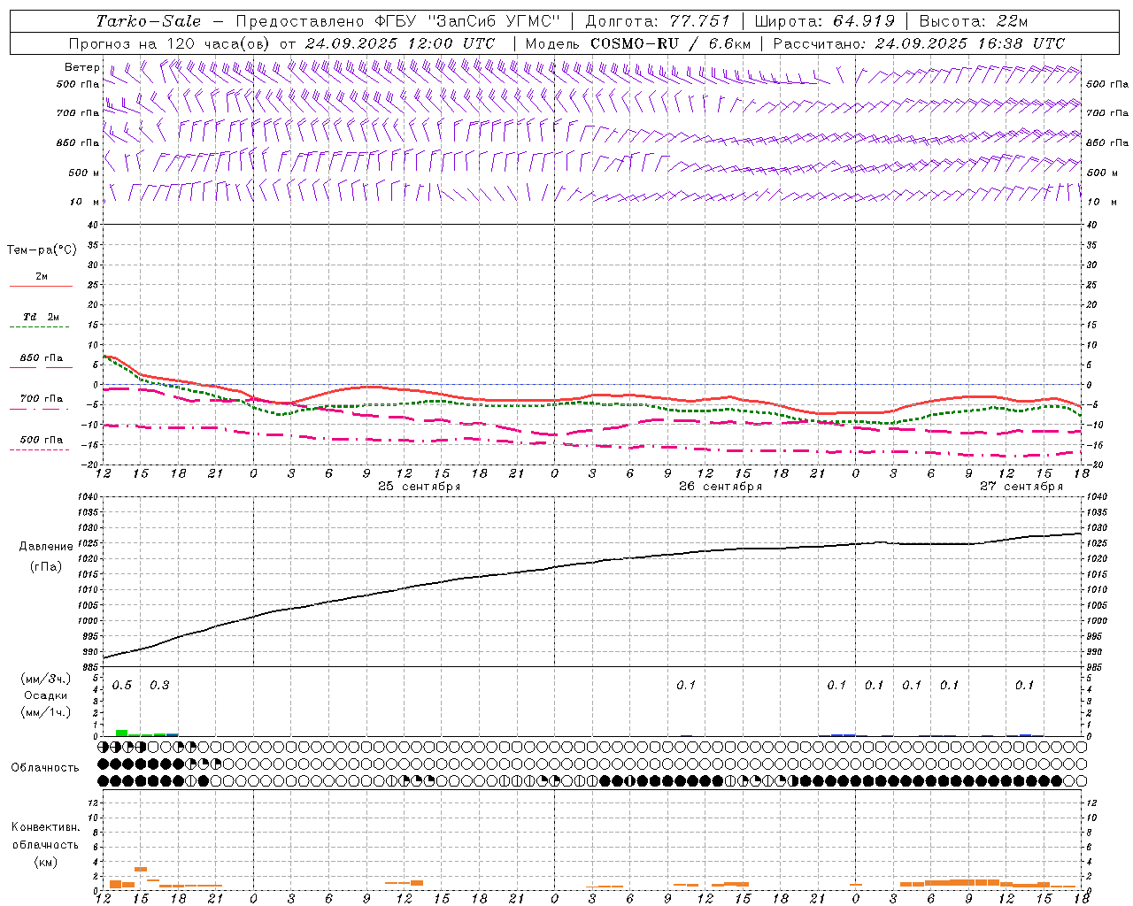Click the Широта: 64.919 header value
Image resolution: width=1133 pixels, height=906 pixels.
pyautogui.click(x=825, y=21)
